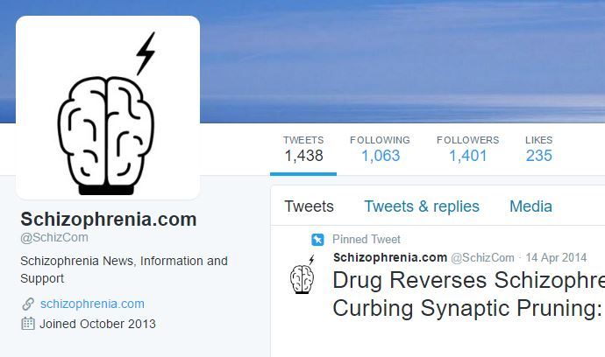Click the link chain icon beside website
605x357 pixels.
[x=28, y=304]
